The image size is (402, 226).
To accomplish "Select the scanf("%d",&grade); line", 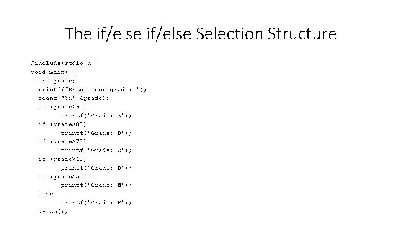I will coord(73,98).
